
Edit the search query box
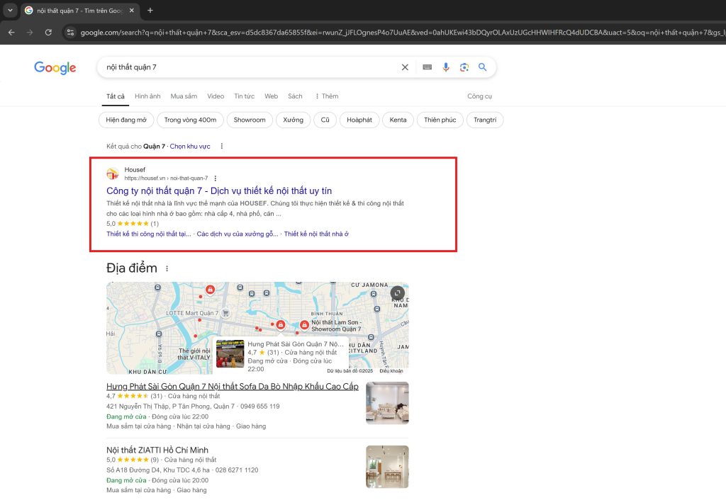tap(250, 67)
